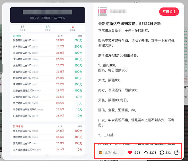Click the 300元 limit value
This screenshot has width=188, height=161.
coord(78,40)
